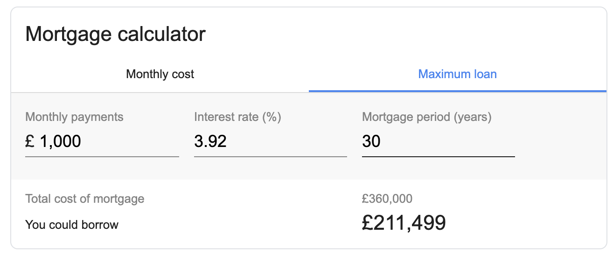The height and width of the screenshot is (253, 613).
Task: Click the underline below the 3.92 value
Action: (270, 157)
